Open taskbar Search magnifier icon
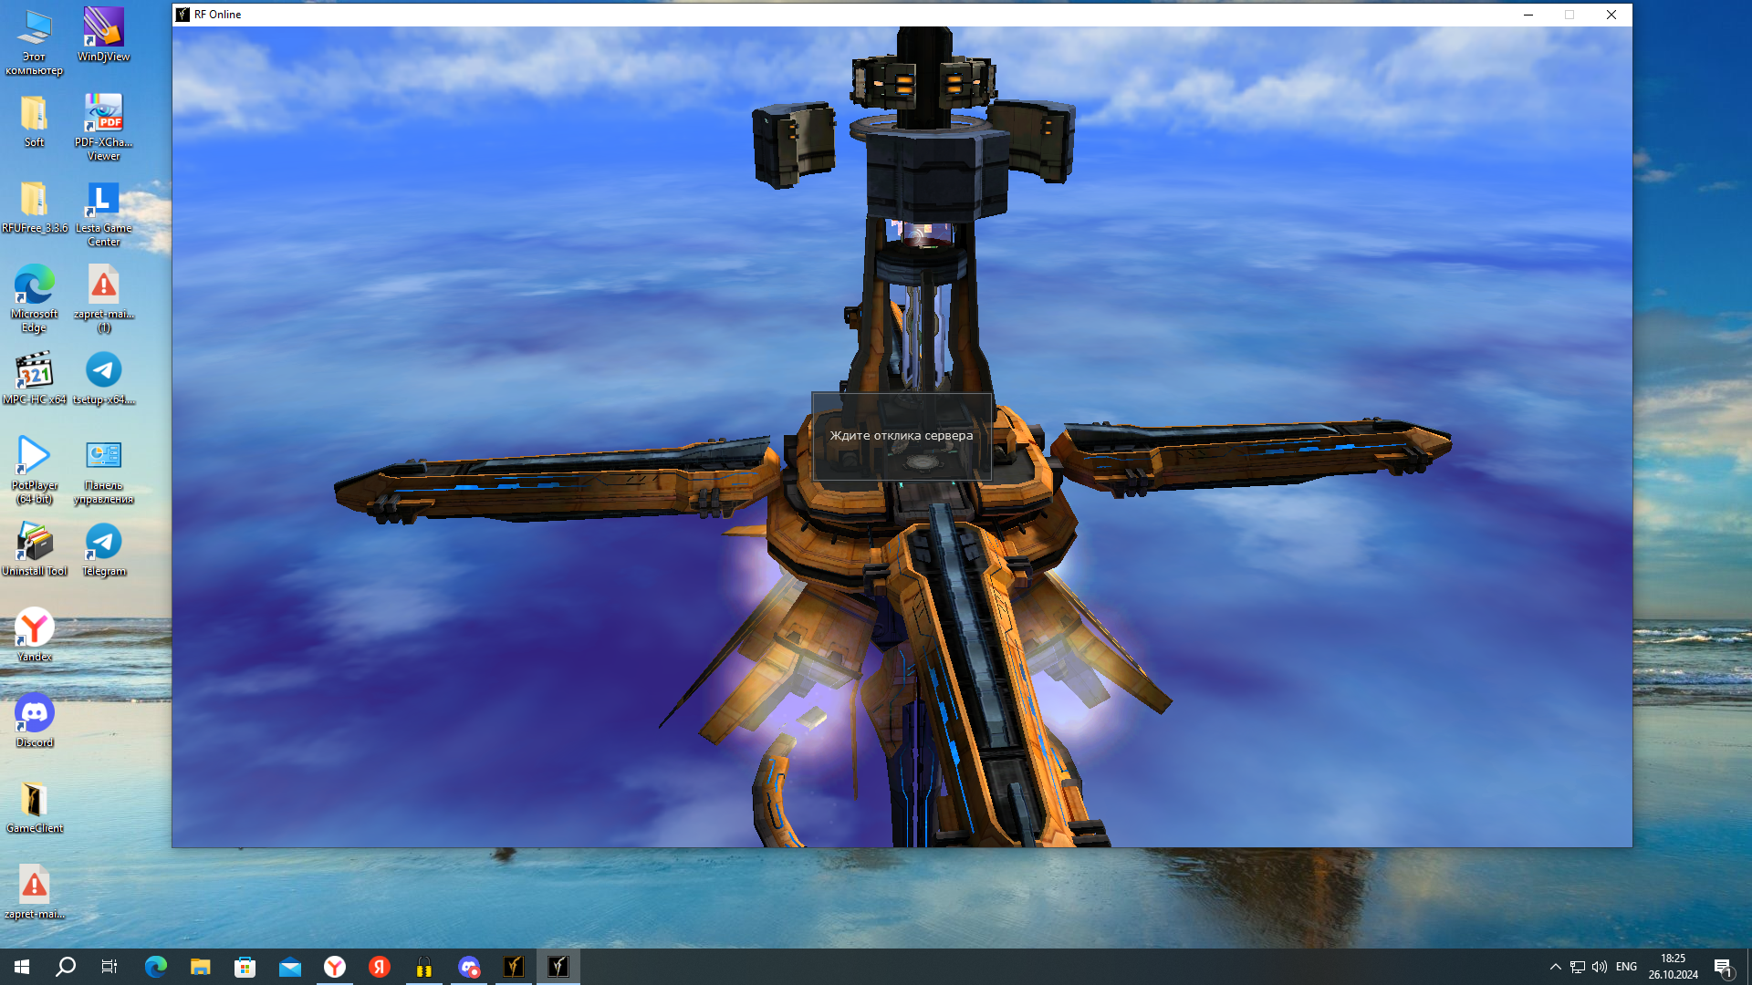The height and width of the screenshot is (985, 1752). tap(66, 967)
